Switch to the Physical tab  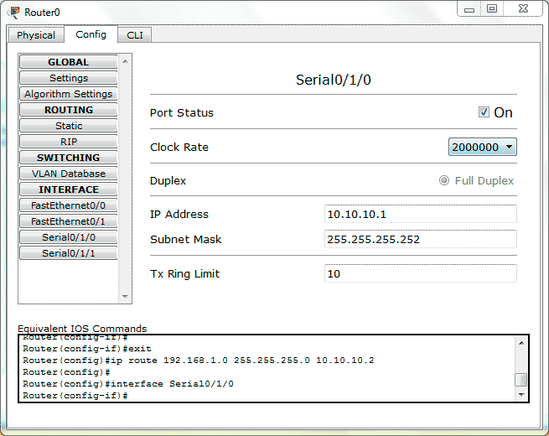(36, 35)
